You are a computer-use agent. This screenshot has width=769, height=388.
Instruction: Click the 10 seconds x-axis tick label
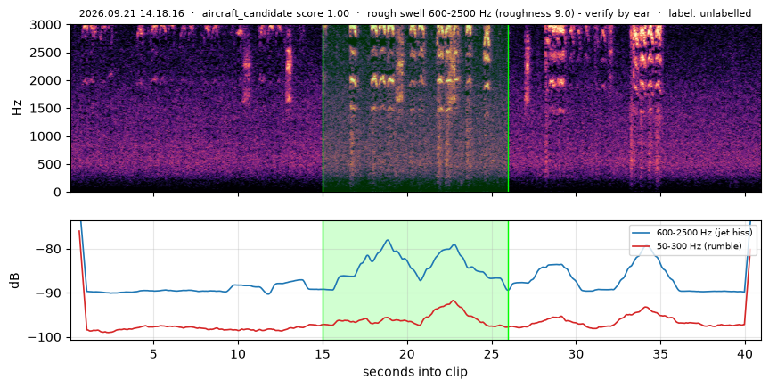[x=238, y=353]
